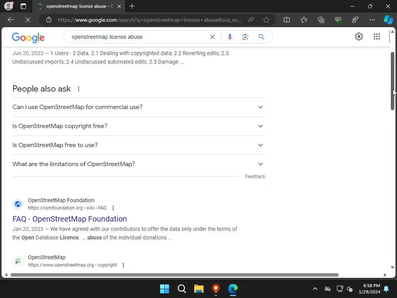Open the mute volume tray icon
397x298 pixels.
coord(350,289)
